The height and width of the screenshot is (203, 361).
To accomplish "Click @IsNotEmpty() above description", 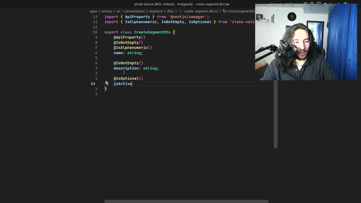I will click(128, 63).
